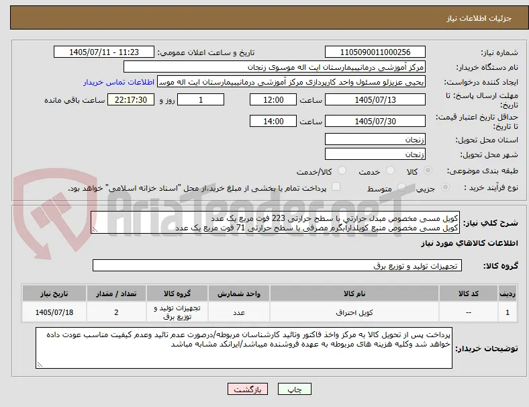Image resolution: width=529 pixels, height=407 pixels.
Task: Click the کد کالا column header
Action: coord(469,293)
